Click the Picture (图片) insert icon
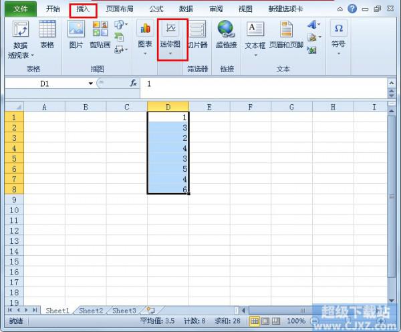The width and height of the screenshot is (401, 332). [x=76, y=31]
